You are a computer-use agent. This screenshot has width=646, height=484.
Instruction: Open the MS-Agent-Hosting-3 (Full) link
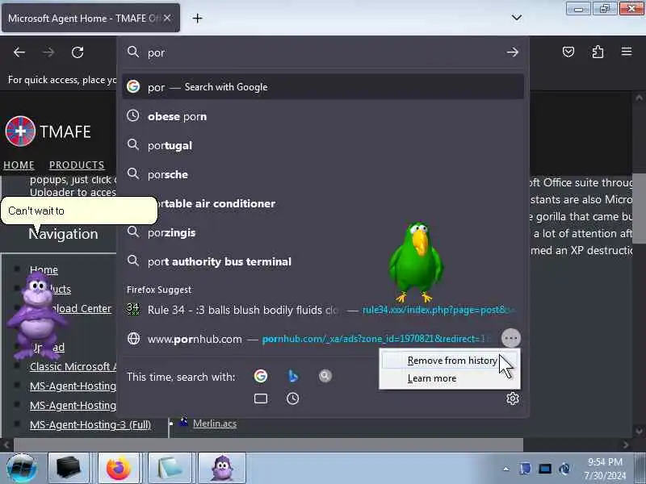(x=90, y=424)
